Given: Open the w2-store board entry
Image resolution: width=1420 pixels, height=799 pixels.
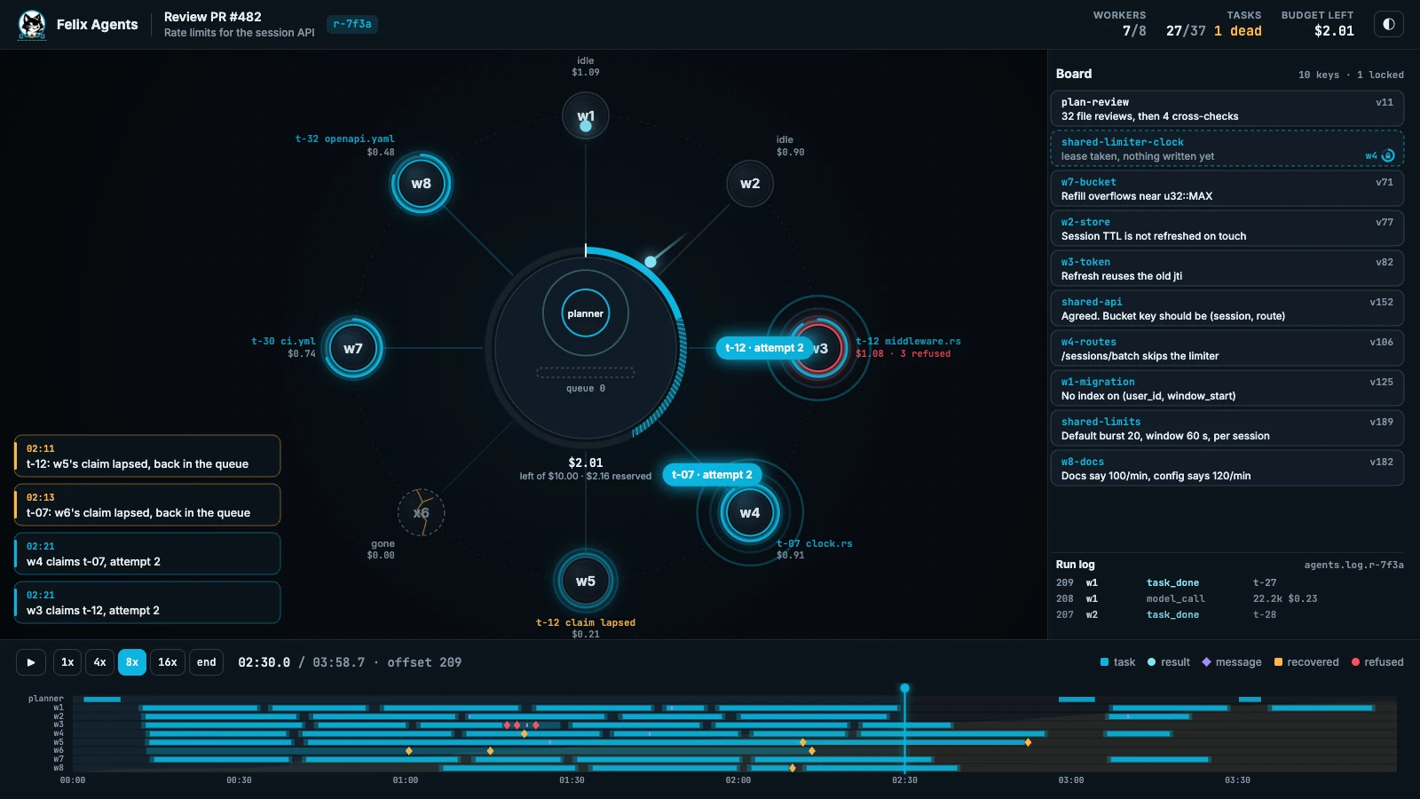Looking at the screenshot, I should click(1227, 229).
